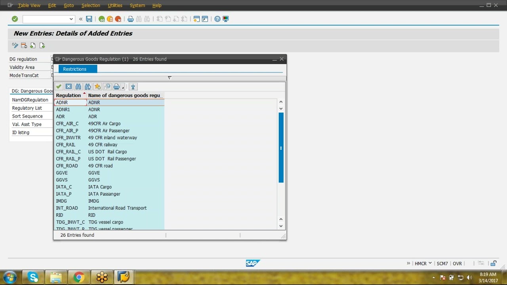
Task: Click the green checkmark Enter icon in toolbar
Action: click(x=15, y=19)
